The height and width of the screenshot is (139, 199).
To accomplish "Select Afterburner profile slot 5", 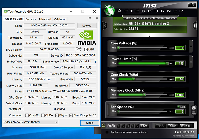I will coord(137,126).
